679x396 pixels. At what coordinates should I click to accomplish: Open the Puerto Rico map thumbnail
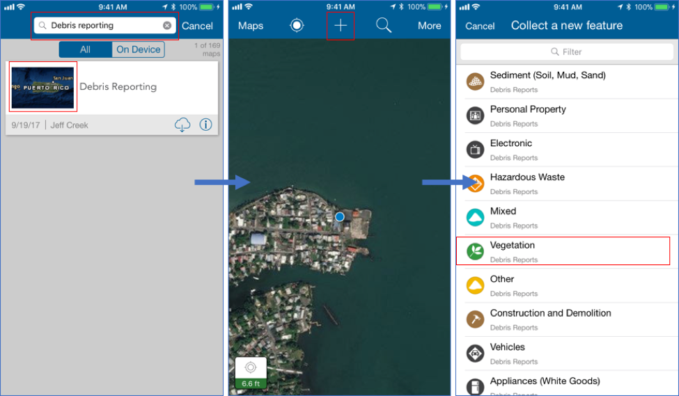43,87
